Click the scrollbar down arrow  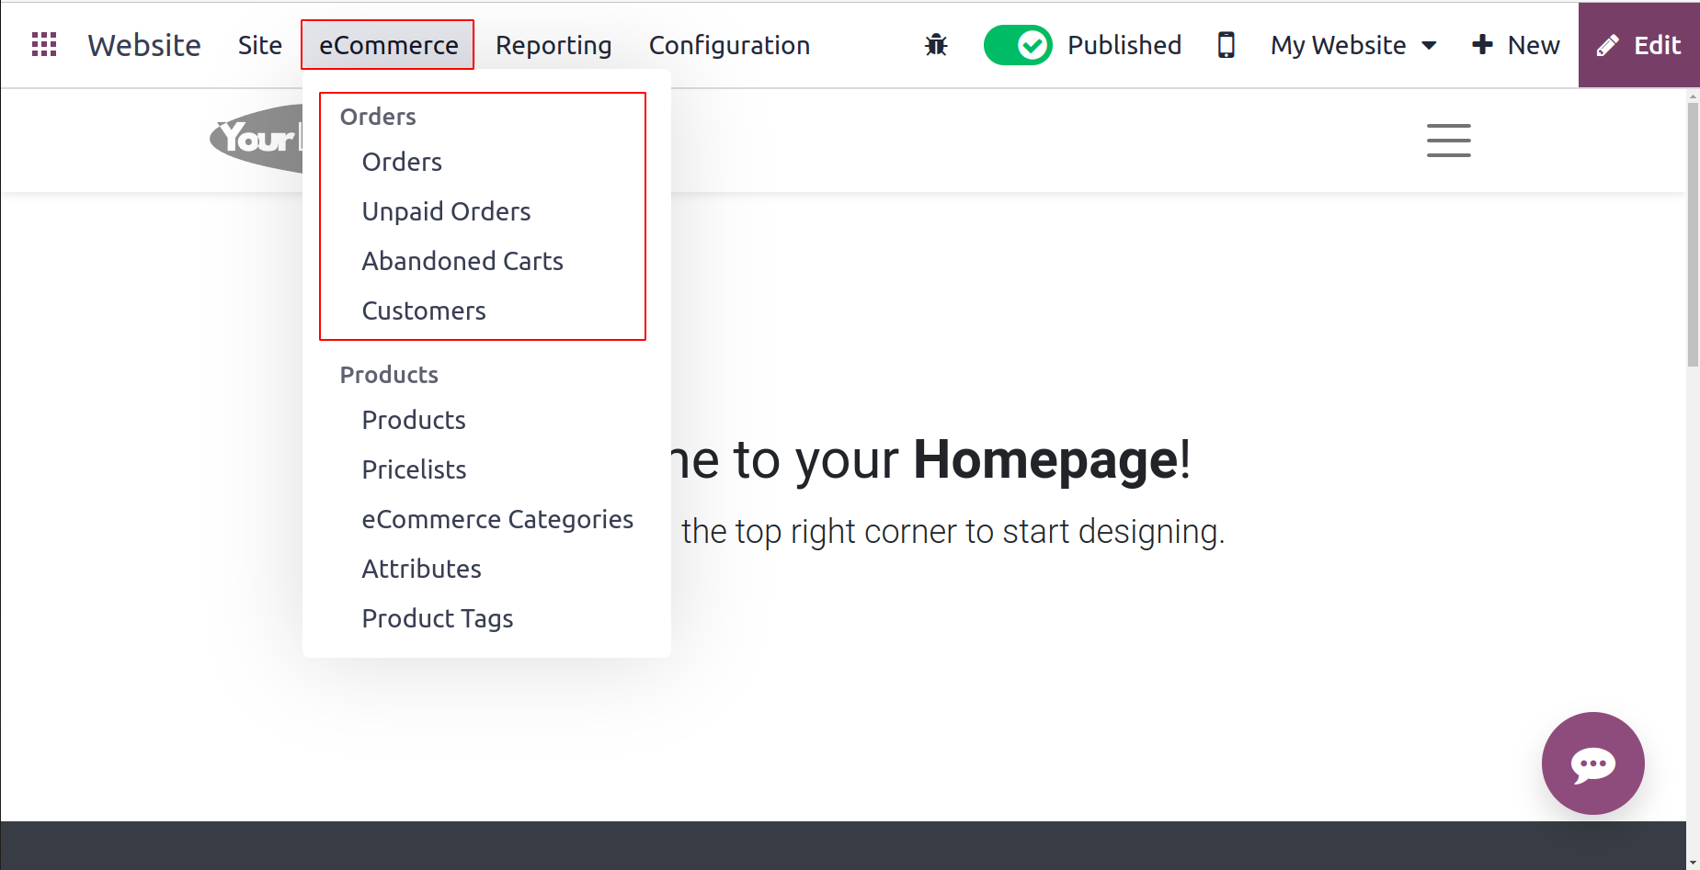click(1693, 864)
